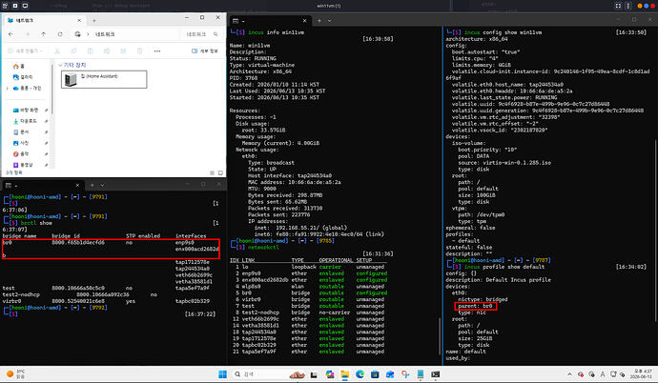Launch Microsoft Edge from the taskbar

(x=360, y=374)
